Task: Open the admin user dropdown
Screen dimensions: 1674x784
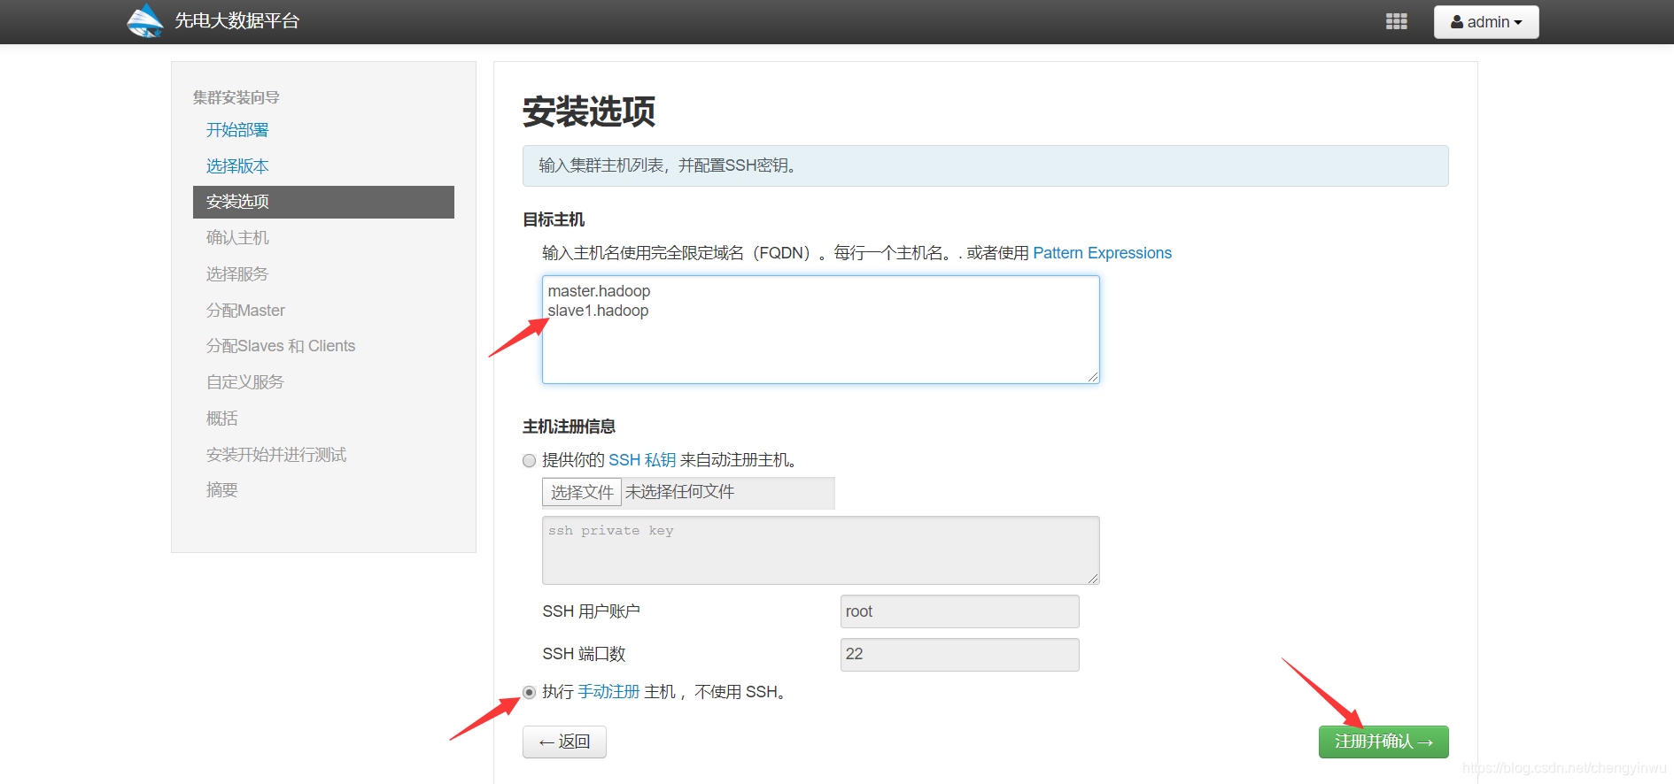Action: [1486, 22]
